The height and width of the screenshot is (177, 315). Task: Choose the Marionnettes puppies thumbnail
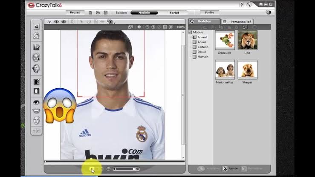(x=225, y=70)
